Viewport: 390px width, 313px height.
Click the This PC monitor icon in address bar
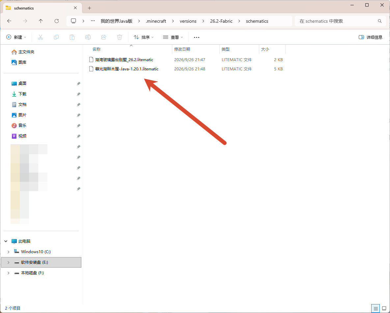pos(73,21)
